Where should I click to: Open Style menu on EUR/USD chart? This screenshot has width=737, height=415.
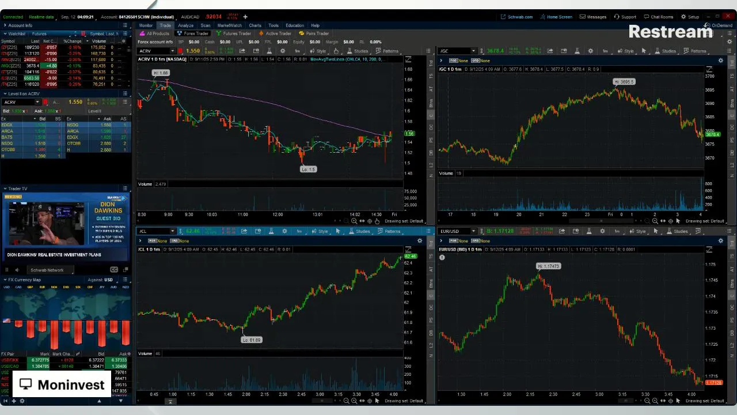pyautogui.click(x=638, y=231)
